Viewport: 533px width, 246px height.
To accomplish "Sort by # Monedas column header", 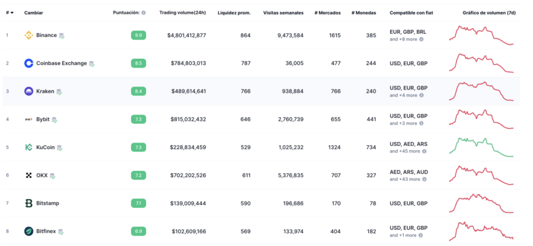I will (x=364, y=13).
